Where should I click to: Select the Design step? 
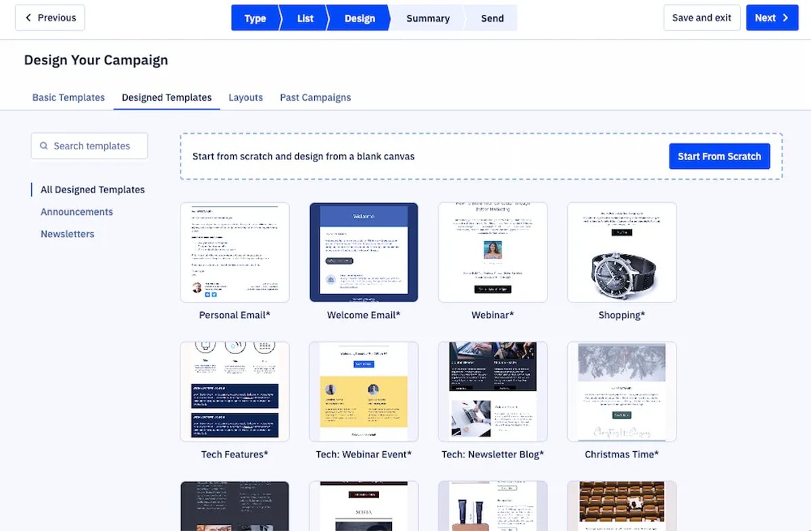click(x=360, y=18)
